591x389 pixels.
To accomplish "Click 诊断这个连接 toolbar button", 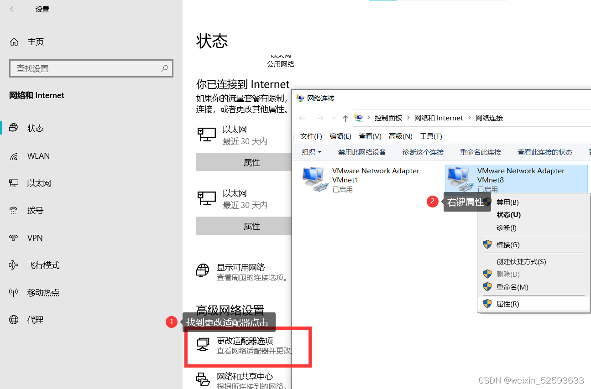I will point(423,152).
